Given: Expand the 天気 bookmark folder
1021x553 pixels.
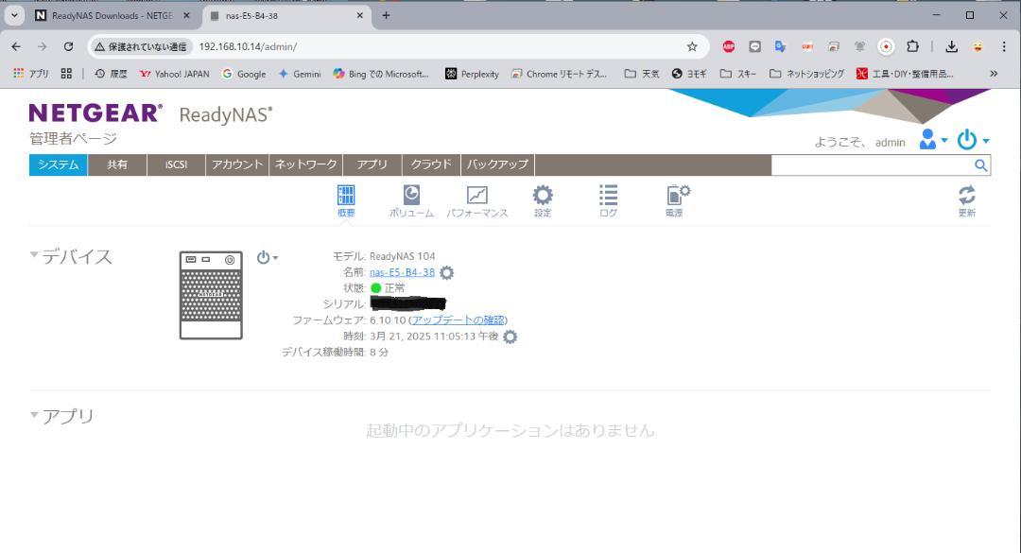Looking at the screenshot, I should (x=642, y=74).
